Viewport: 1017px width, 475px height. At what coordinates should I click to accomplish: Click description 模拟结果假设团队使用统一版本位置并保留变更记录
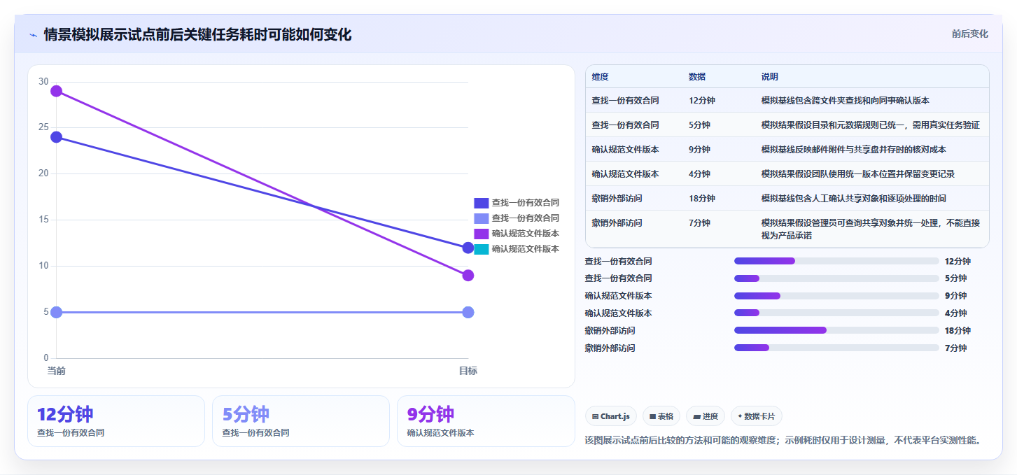[x=858, y=174]
